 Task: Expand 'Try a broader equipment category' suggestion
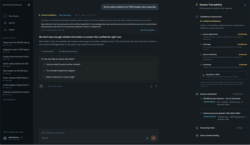pos(98,71)
